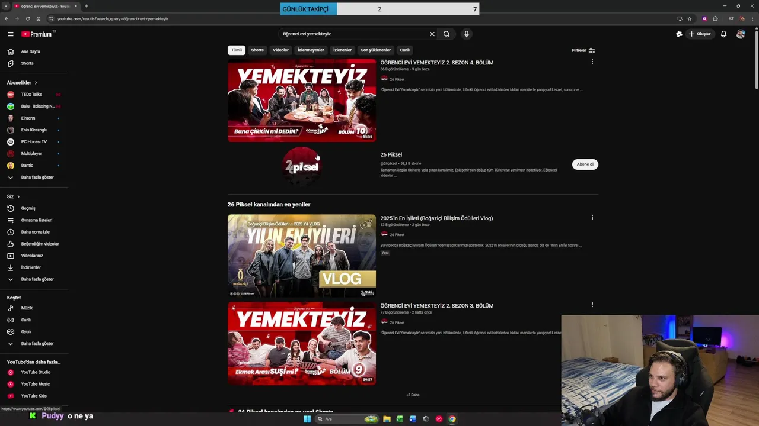Open options for SEZON 4. BÖLÜM video
This screenshot has width=759, height=426.
pyautogui.click(x=592, y=62)
